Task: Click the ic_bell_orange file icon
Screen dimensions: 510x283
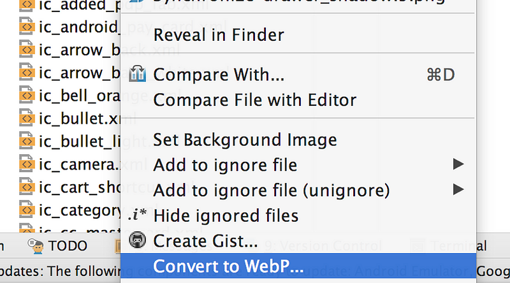Action: 27,96
